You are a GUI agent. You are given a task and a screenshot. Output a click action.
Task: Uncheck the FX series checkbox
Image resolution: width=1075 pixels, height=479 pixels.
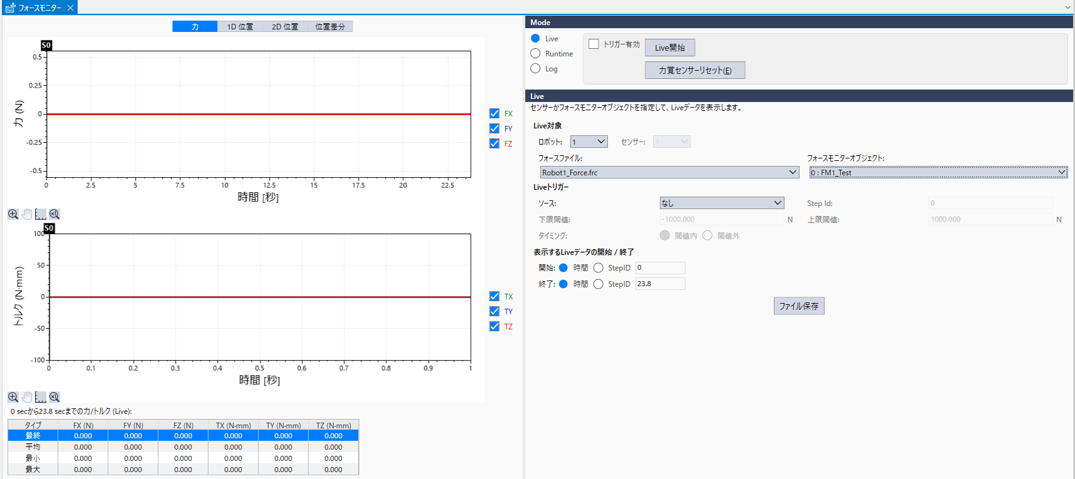pos(495,113)
